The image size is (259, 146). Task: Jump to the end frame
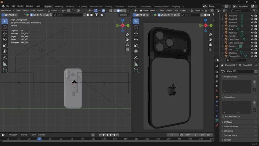pyautogui.click(x=117, y=135)
